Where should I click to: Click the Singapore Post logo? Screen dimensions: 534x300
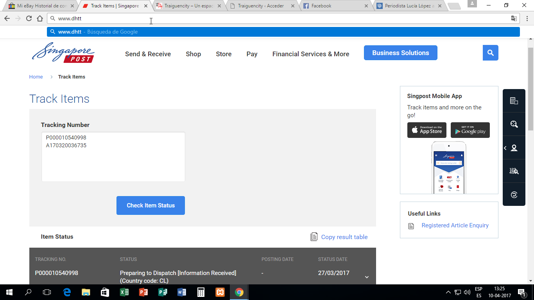click(63, 53)
